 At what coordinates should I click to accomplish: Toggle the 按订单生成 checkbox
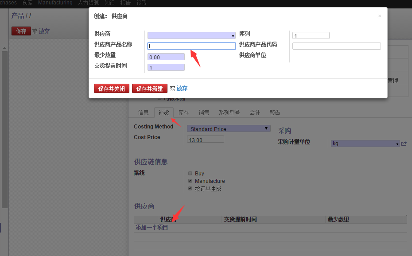coord(190,189)
